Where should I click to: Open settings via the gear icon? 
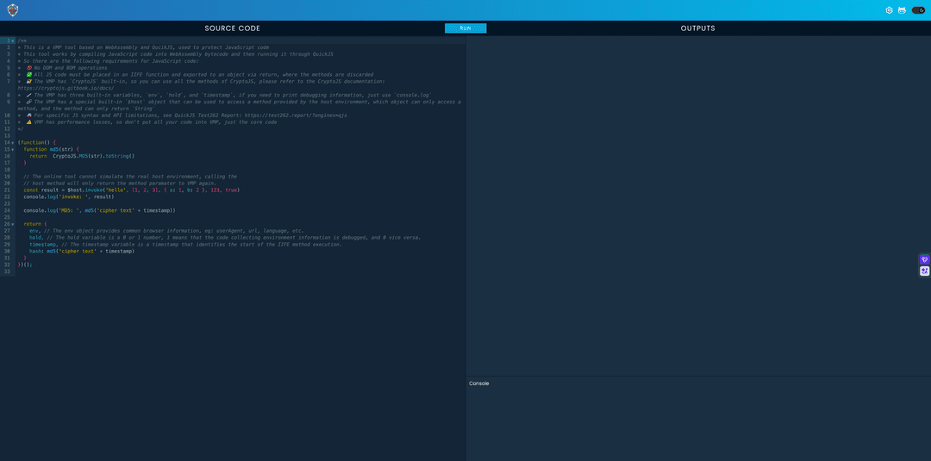coord(889,10)
